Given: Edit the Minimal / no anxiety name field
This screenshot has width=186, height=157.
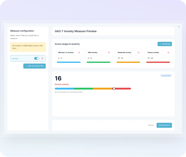Looking at the screenshot, I should click(67, 53).
